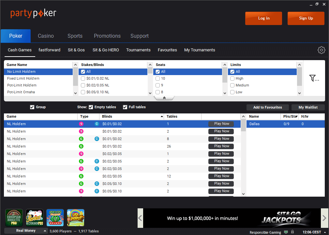The image size is (329, 235).
Task: Click the Sign Up button
Action: 306,19
